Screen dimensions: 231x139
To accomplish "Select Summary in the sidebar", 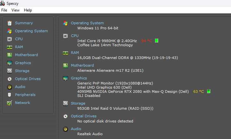I will (x=24, y=23).
